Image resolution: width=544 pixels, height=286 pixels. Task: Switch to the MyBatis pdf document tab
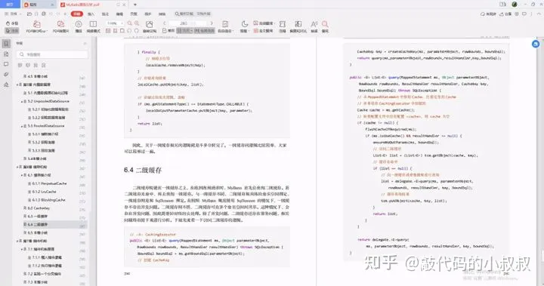click(x=93, y=5)
